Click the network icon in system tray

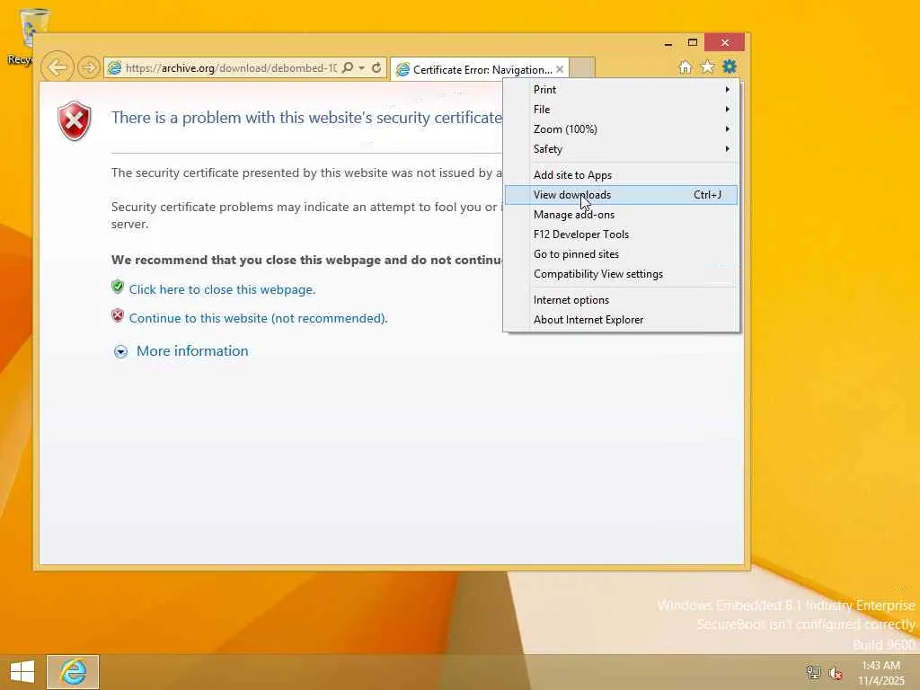813,672
